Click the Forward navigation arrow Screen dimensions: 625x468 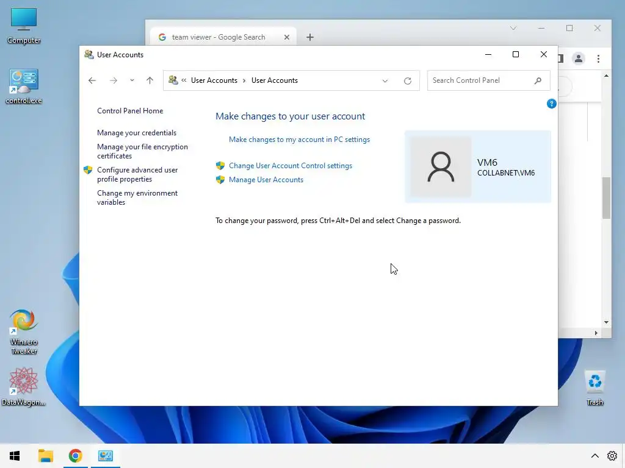[x=114, y=80]
